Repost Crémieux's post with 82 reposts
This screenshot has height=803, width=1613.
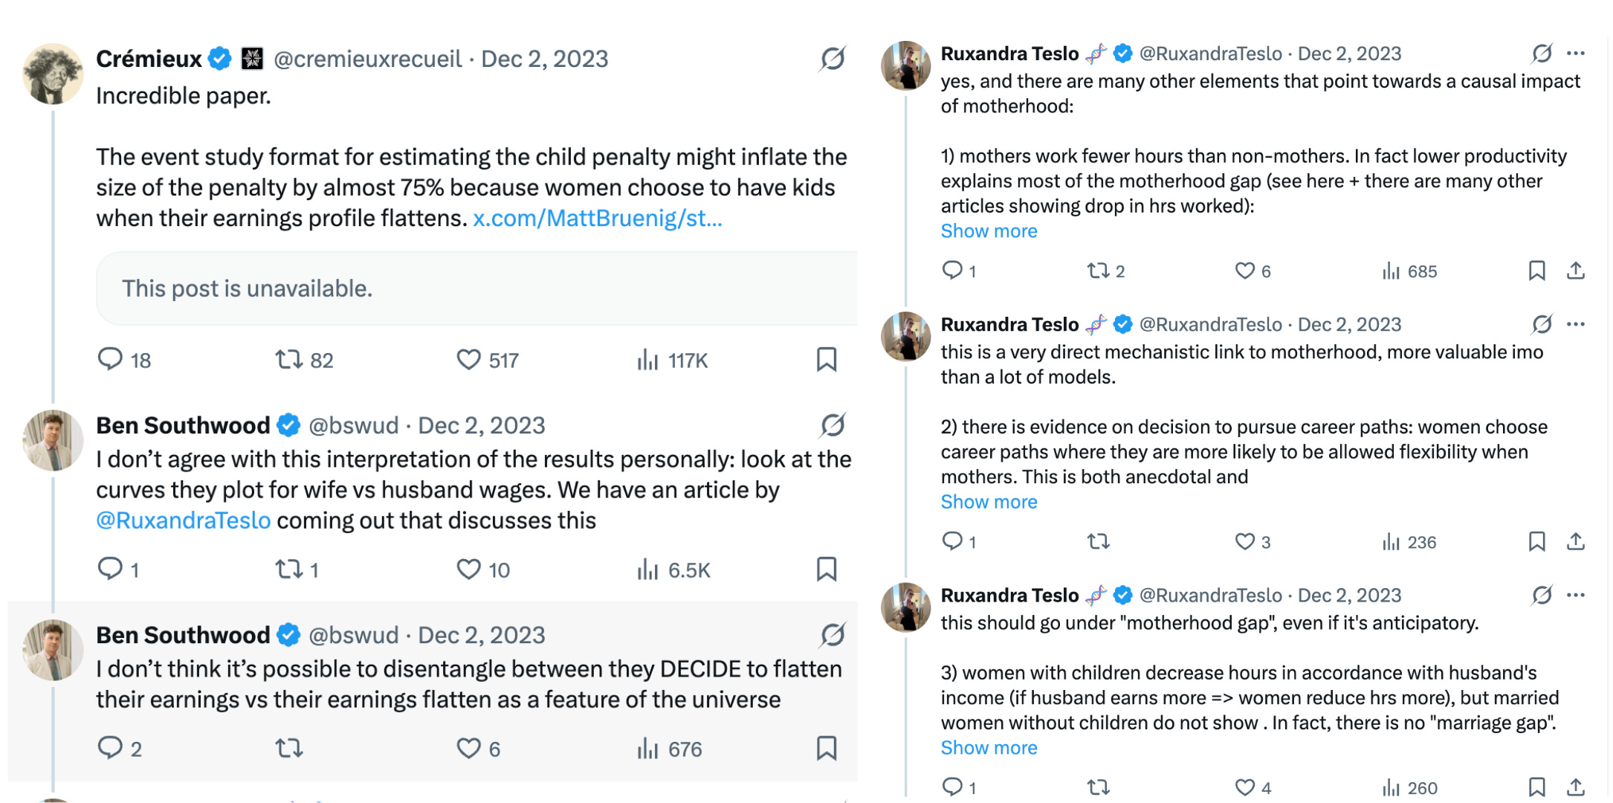tap(289, 361)
